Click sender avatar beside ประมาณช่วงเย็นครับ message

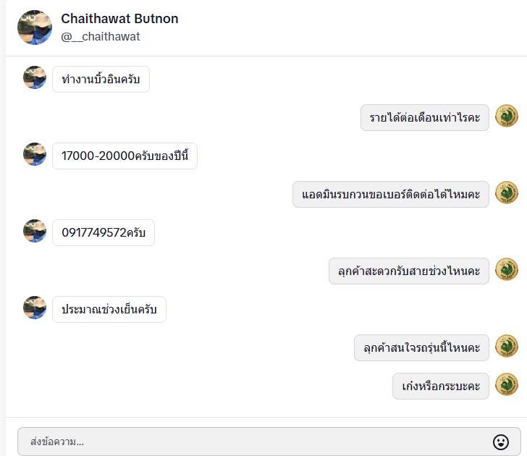pyautogui.click(x=35, y=308)
